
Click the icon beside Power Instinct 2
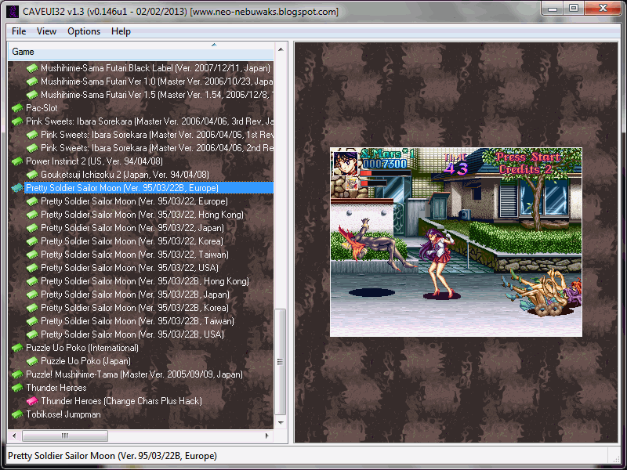[x=17, y=161]
